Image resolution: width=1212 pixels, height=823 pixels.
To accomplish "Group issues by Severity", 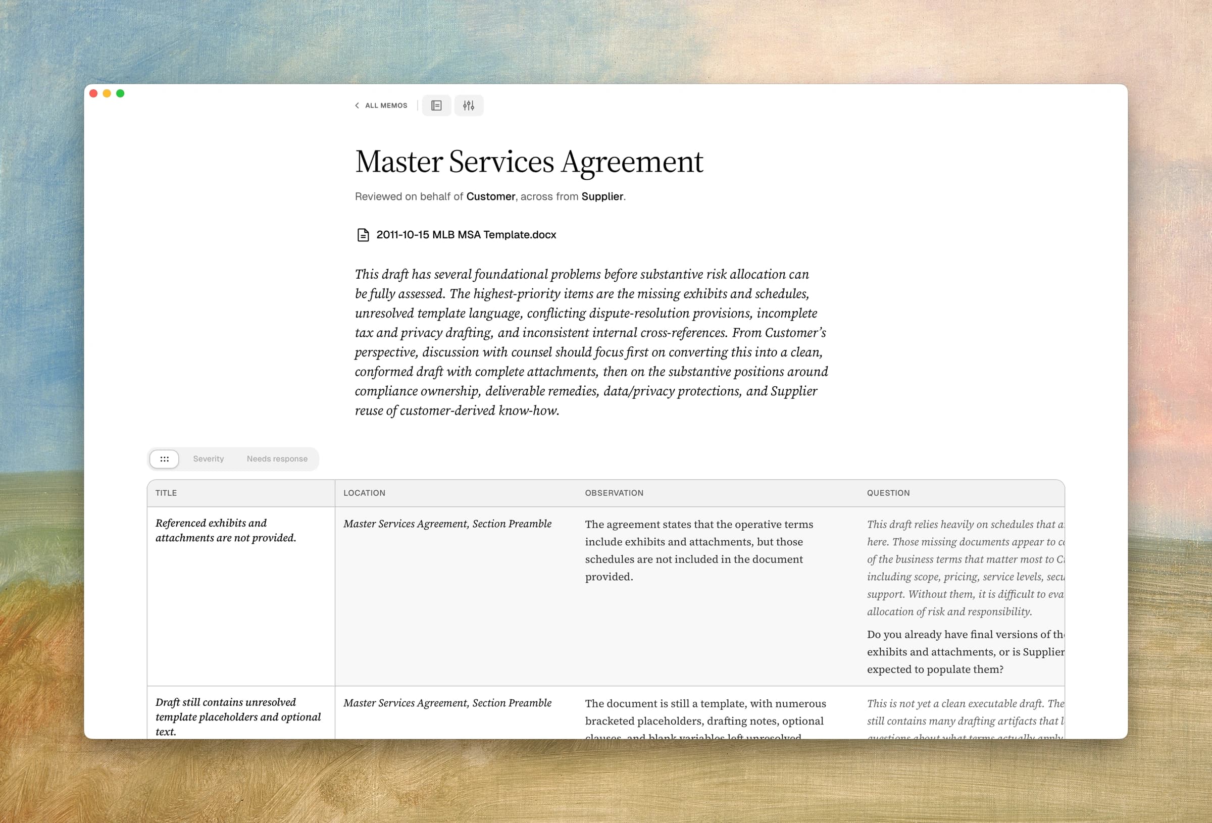I will [208, 459].
